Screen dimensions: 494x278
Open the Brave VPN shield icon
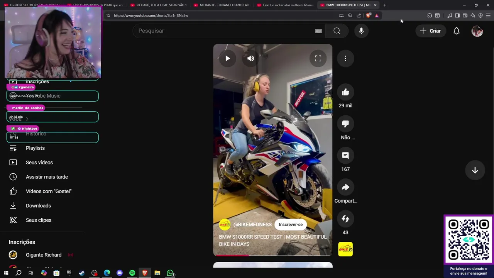coord(480,15)
